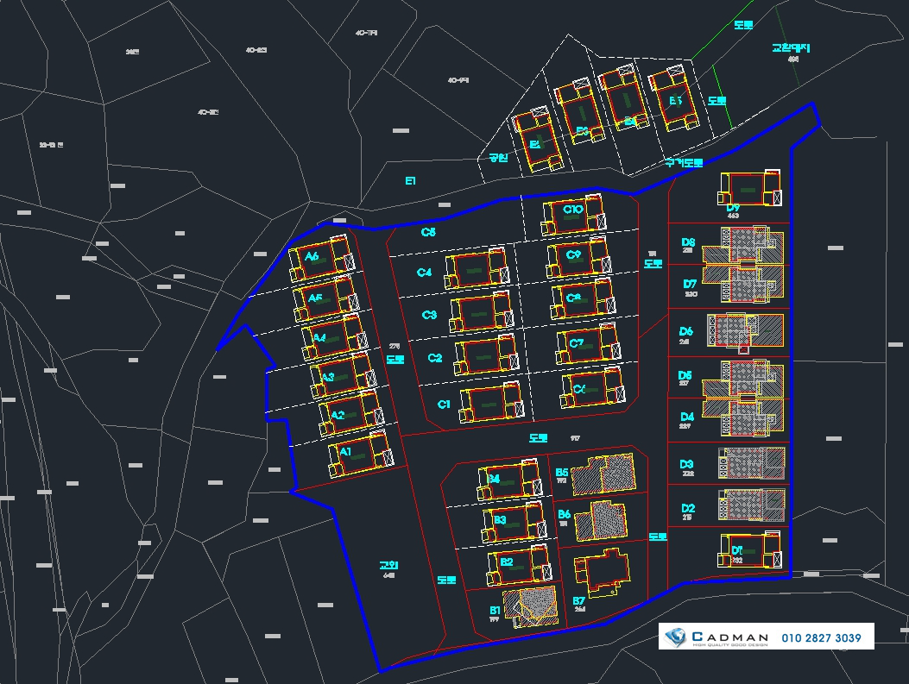Click the C7 lot label
The image size is (909, 684).
coord(577,343)
